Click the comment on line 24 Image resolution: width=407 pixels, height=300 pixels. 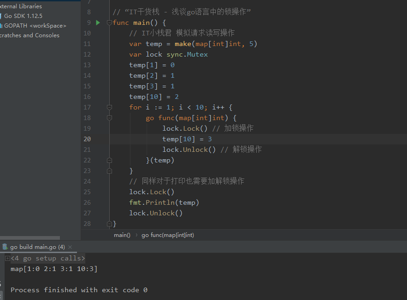pyautogui.click(x=187, y=181)
